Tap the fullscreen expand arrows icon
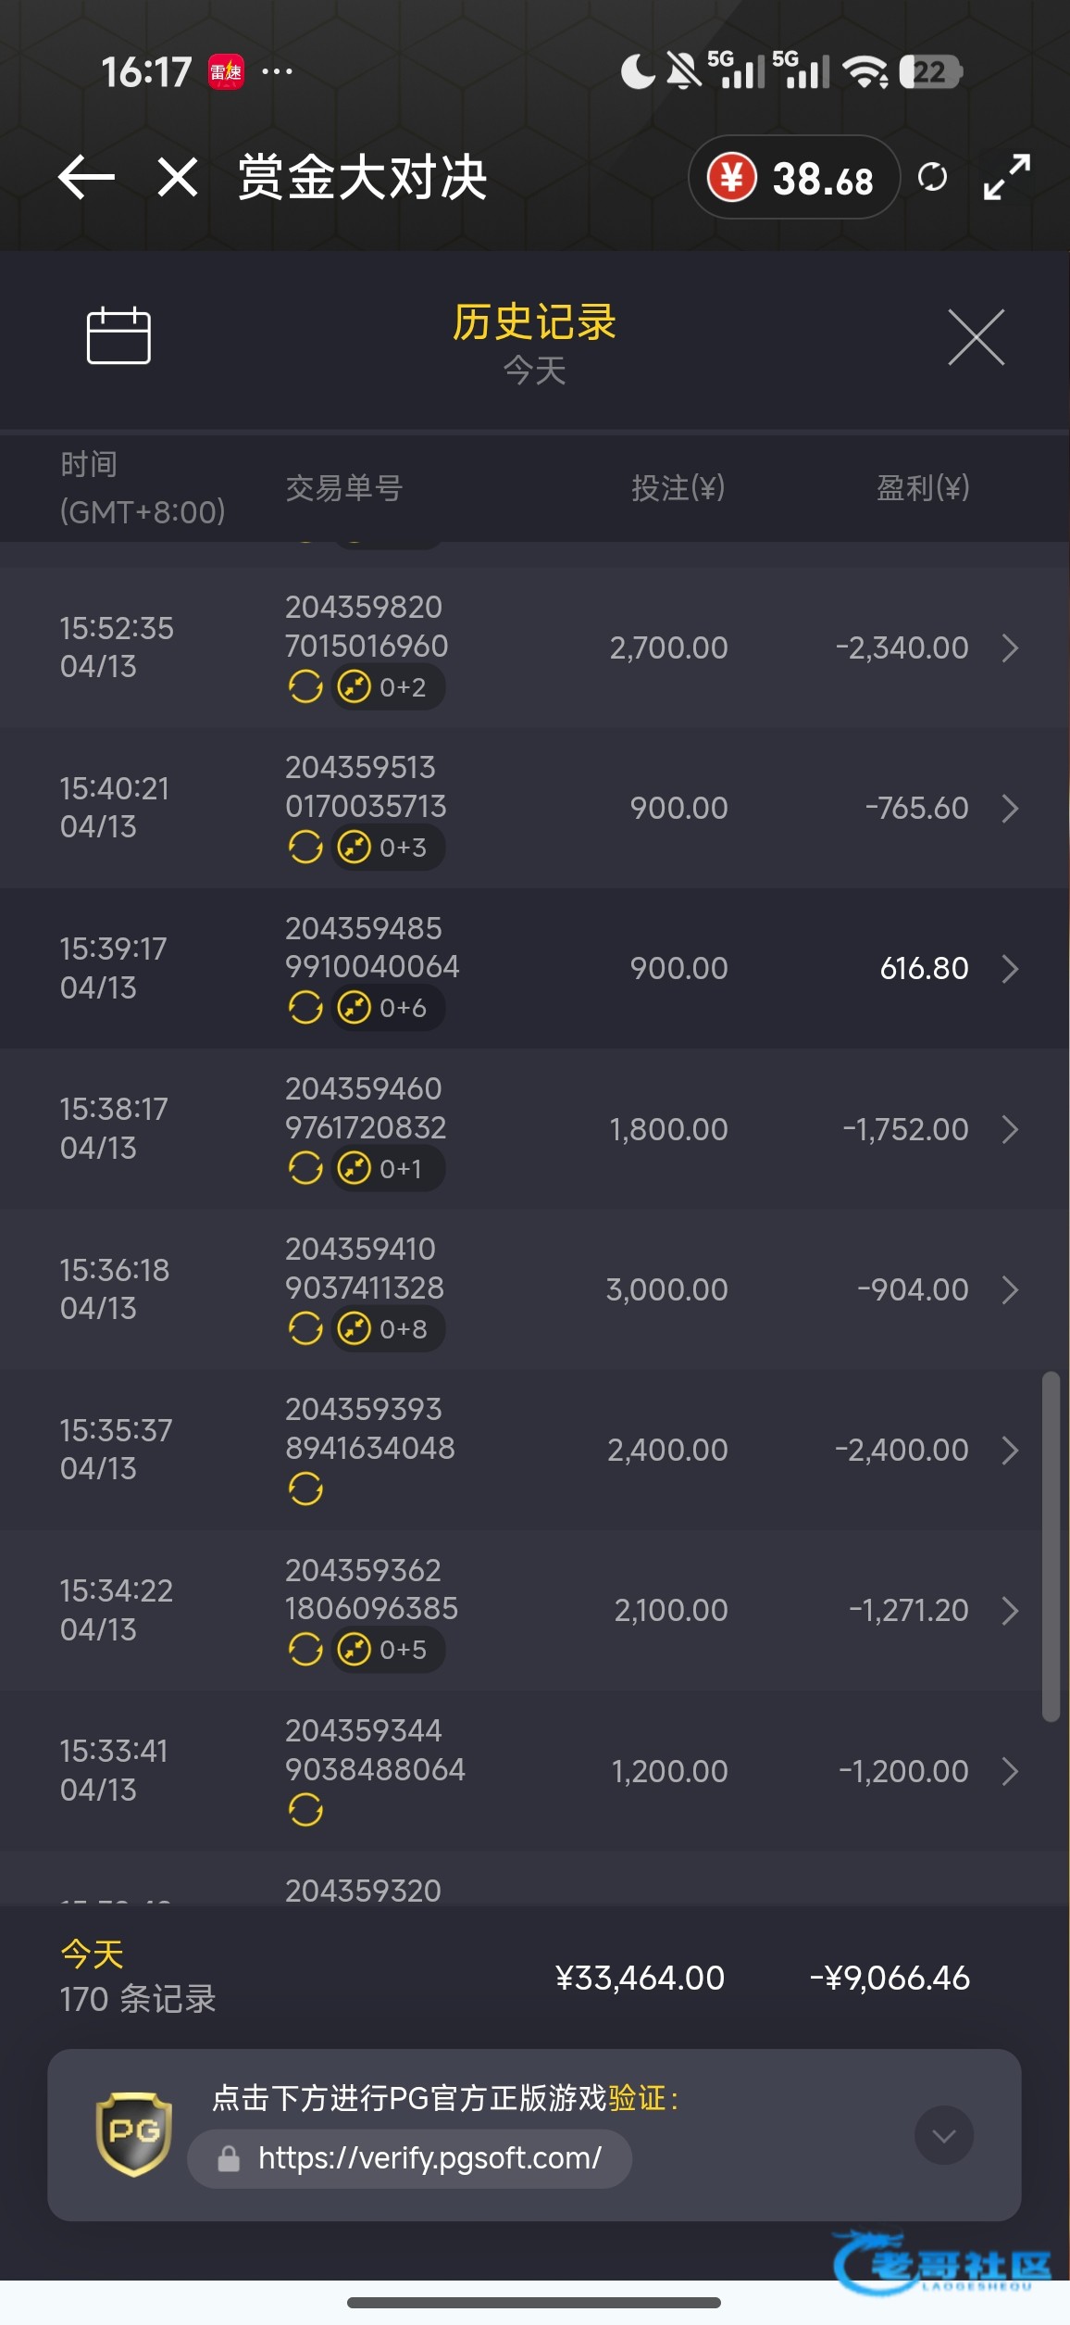Image resolution: width=1070 pixels, height=2325 pixels. [x=1006, y=177]
